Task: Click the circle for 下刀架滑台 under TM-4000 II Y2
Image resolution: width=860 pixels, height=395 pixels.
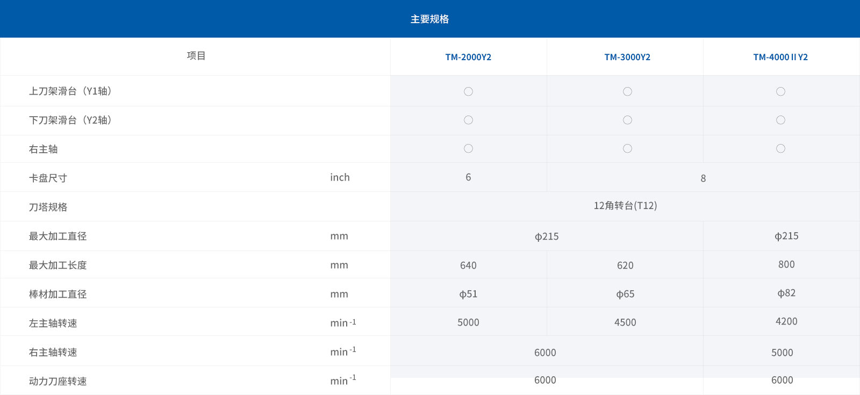Action: point(780,120)
